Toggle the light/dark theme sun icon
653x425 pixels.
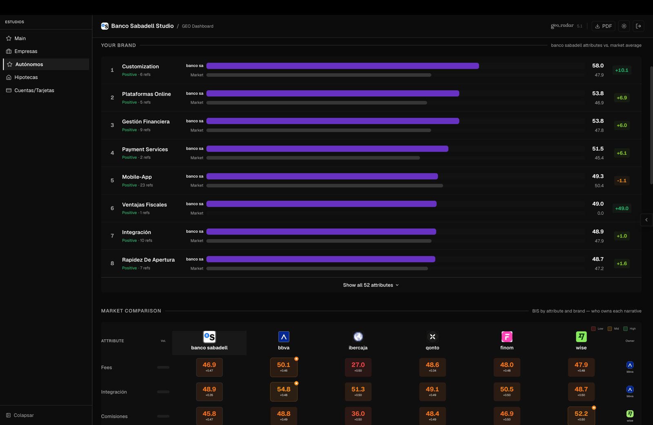624,26
